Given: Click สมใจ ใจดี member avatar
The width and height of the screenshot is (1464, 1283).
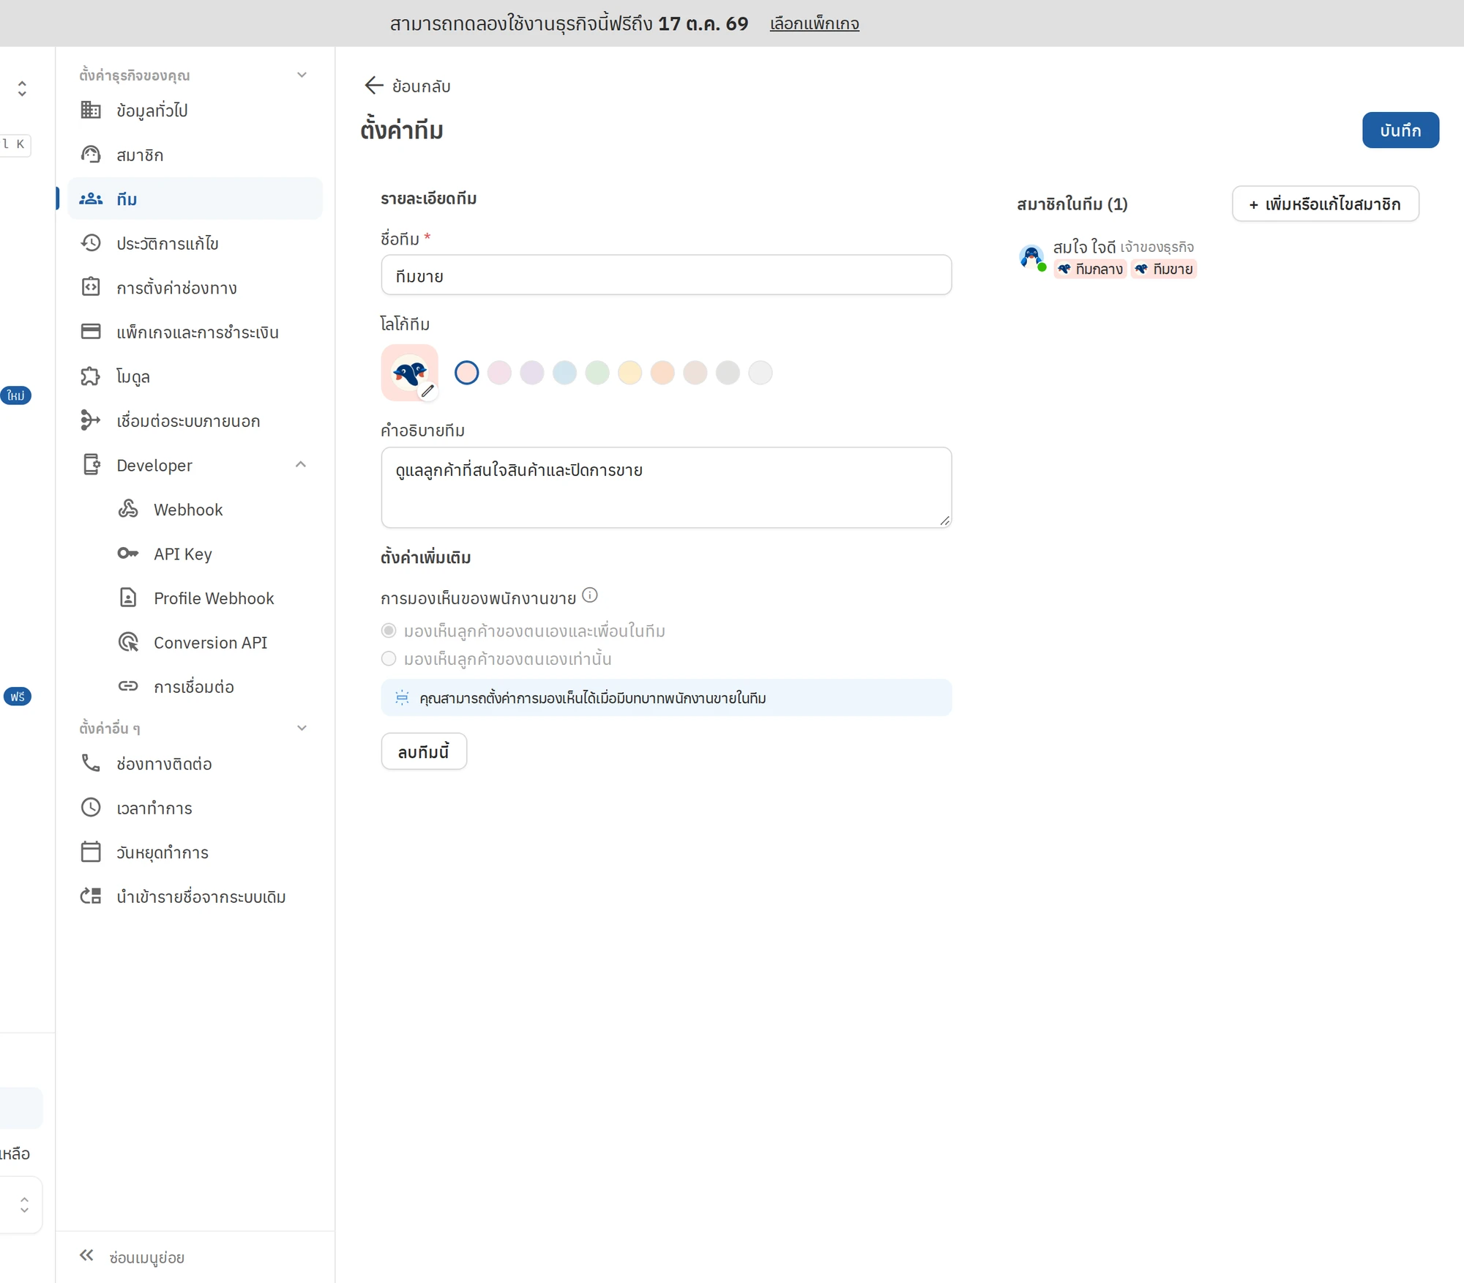Looking at the screenshot, I should pyautogui.click(x=1032, y=257).
